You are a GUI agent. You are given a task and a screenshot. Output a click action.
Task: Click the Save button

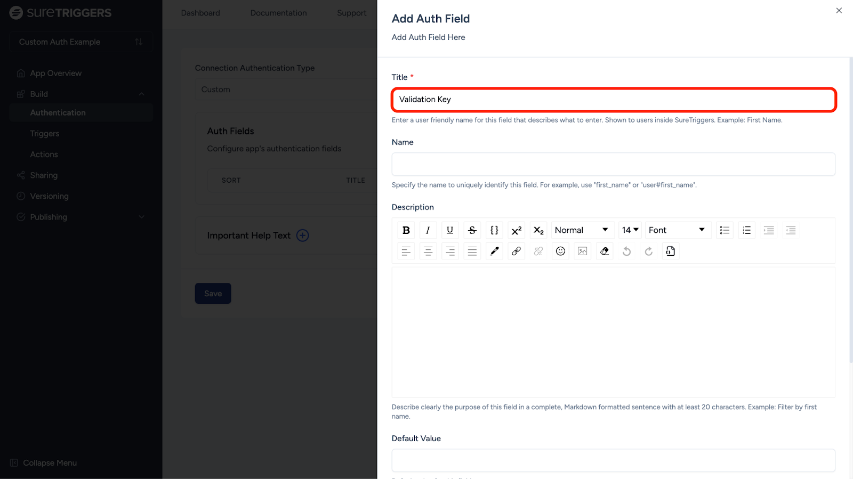213,294
